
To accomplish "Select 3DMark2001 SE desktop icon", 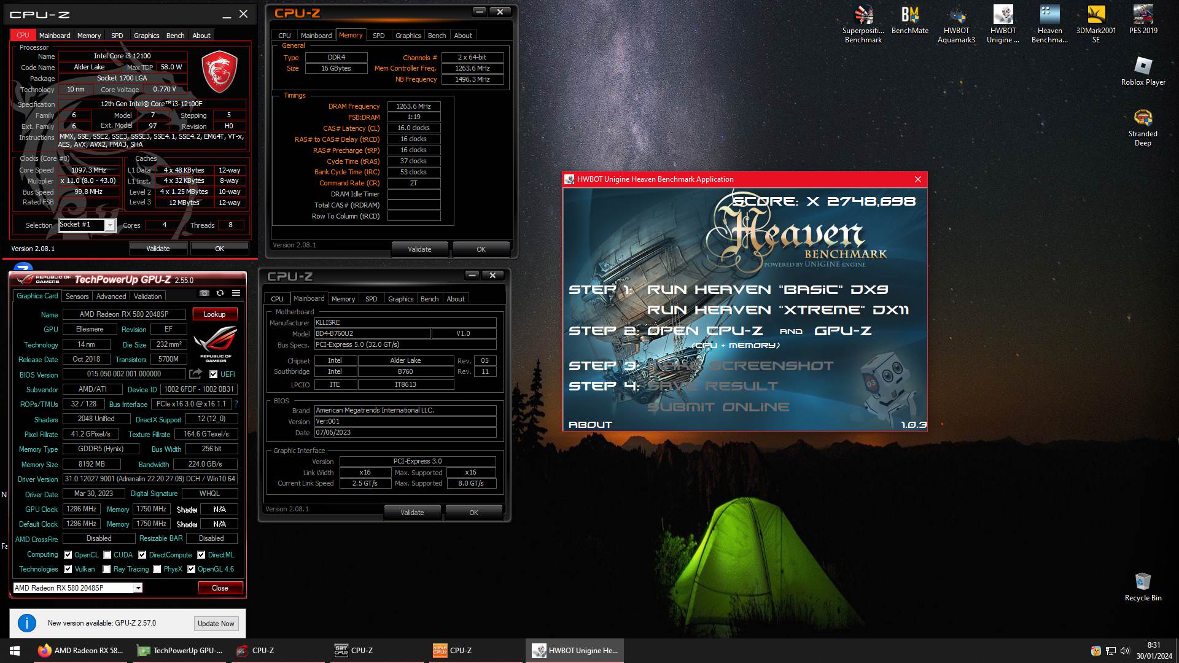I will [x=1096, y=25].
